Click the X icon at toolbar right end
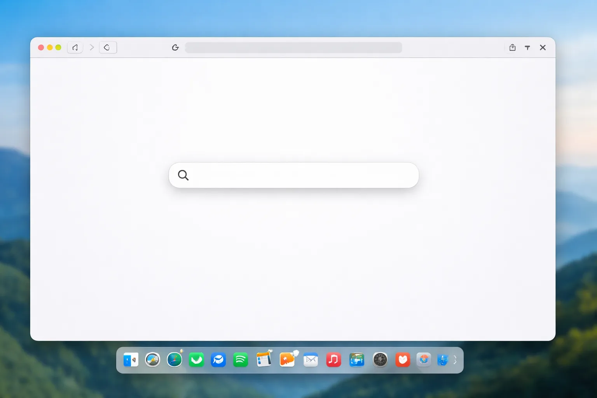This screenshot has height=398, width=597. 543,47
